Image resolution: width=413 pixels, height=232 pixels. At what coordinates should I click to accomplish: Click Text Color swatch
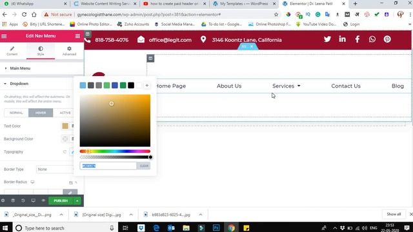65,126
